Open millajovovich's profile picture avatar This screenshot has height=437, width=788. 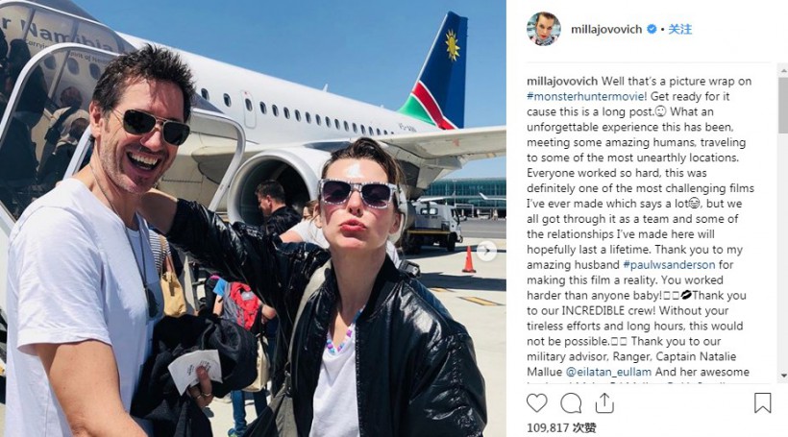coord(544,29)
